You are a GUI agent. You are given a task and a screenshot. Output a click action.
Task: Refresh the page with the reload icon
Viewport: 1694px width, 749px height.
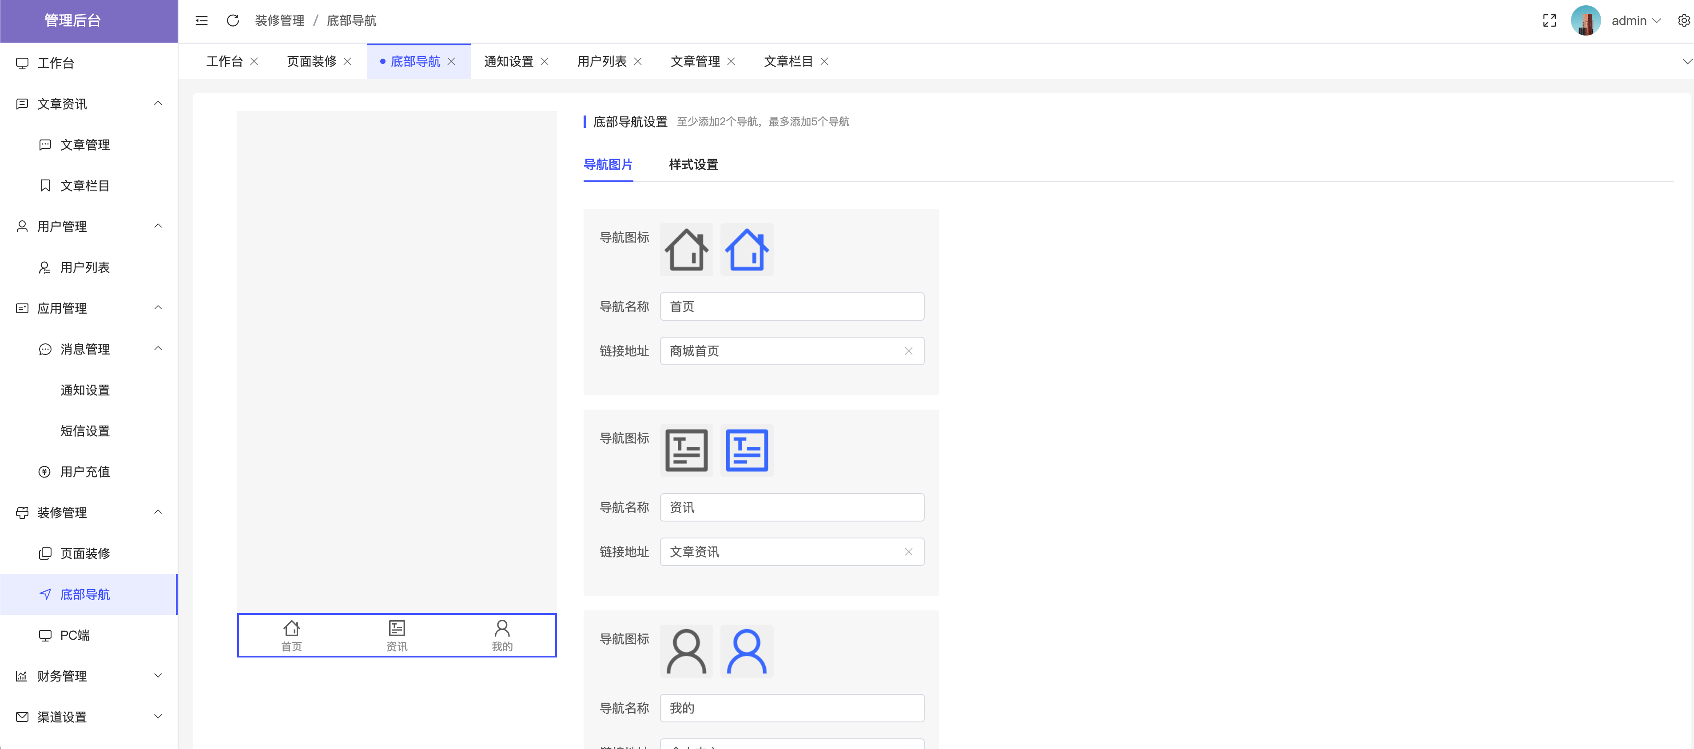[233, 20]
